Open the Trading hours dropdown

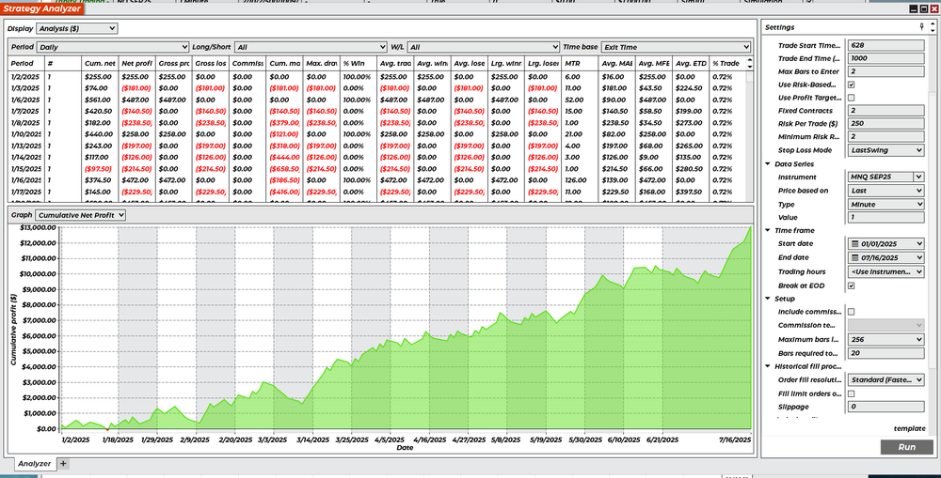(885, 271)
